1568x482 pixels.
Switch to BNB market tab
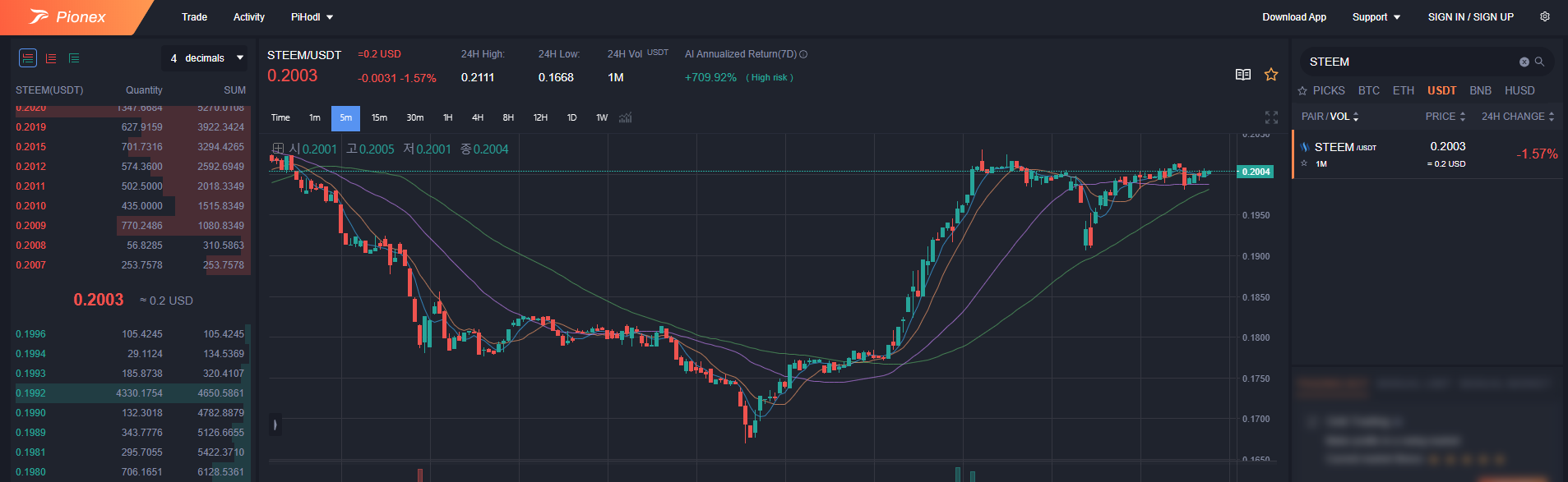(1480, 91)
